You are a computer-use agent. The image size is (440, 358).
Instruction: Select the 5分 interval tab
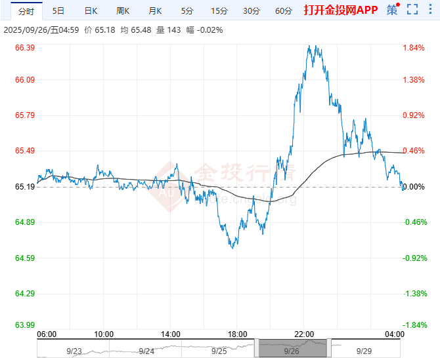187,11
